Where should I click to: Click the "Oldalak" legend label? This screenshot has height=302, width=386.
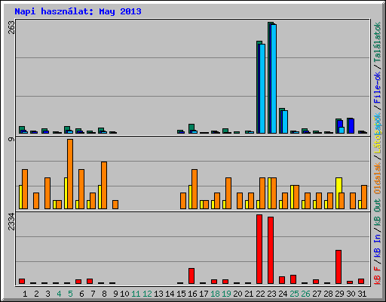pos(377,178)
